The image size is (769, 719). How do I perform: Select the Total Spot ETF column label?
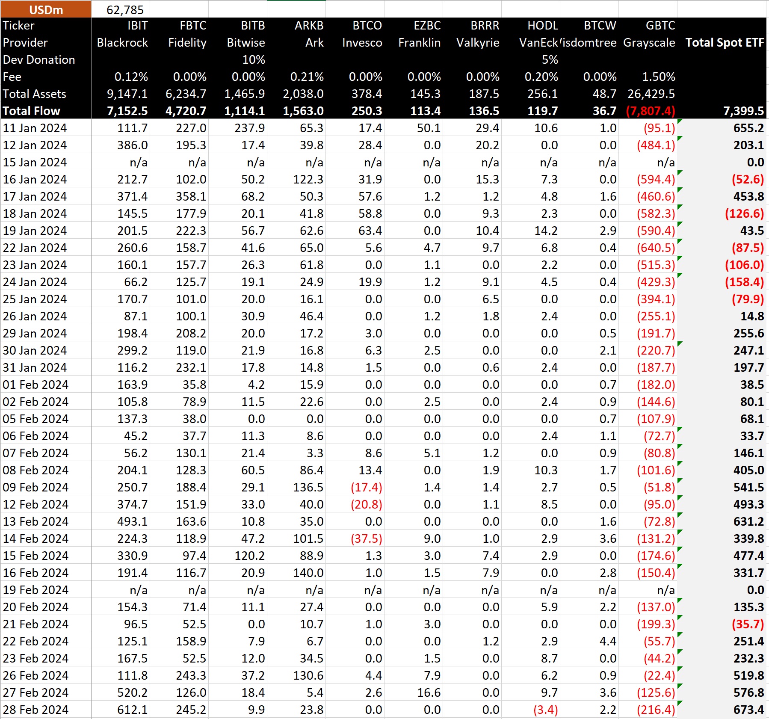point(724,42)
